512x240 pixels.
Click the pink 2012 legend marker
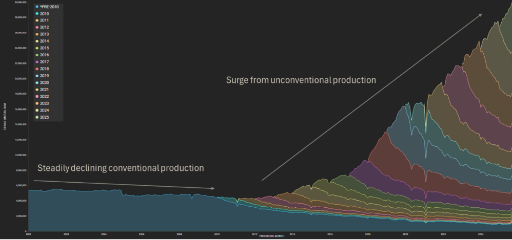(x=36, y=27)
